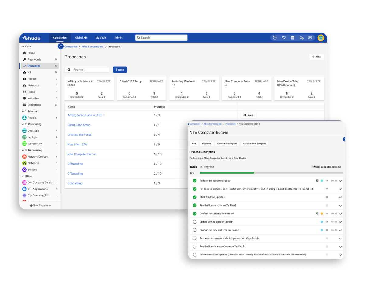Screen dimensions: 365x292
Task: Click the integrations plug icon in the header
Action: (301, 37)
